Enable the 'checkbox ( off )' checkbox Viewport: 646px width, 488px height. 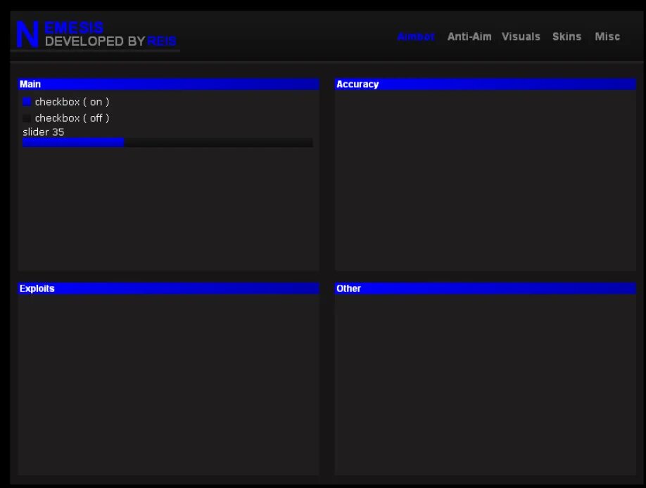[x=27, y=118]
